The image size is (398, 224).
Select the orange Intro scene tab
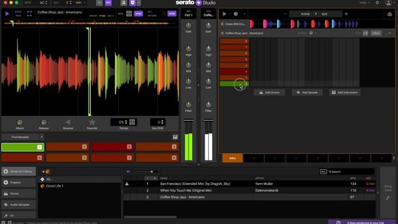click(x=233, y=158)
